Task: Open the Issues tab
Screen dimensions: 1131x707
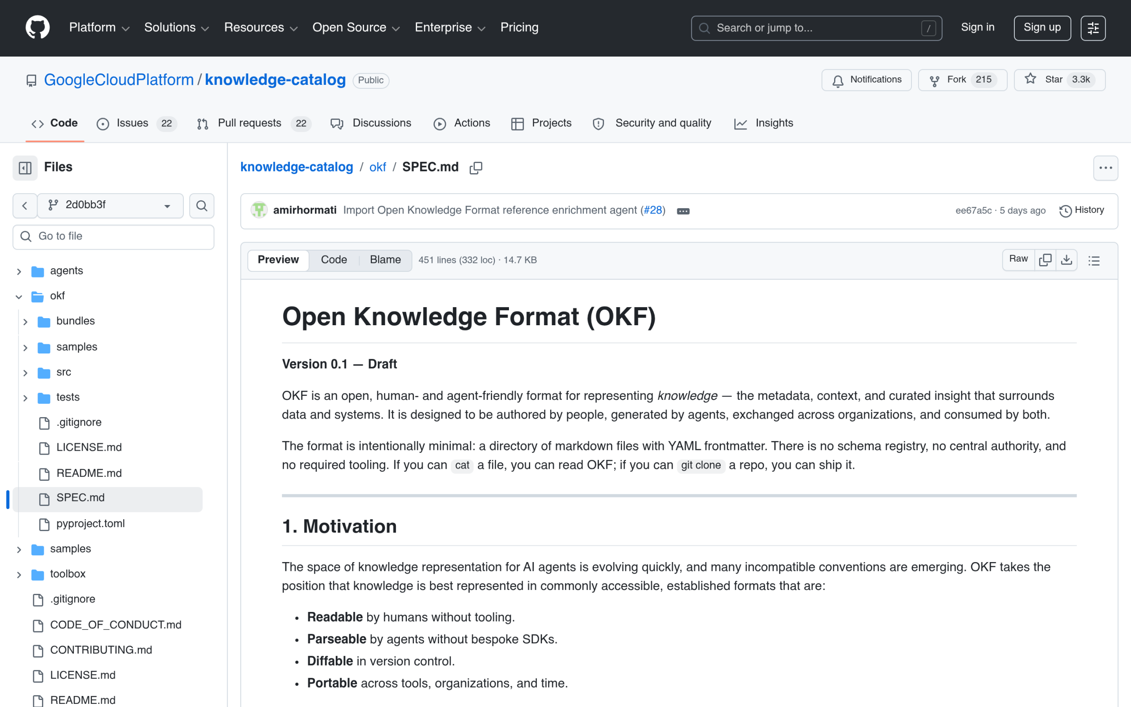Action: [x=136, y=123]
